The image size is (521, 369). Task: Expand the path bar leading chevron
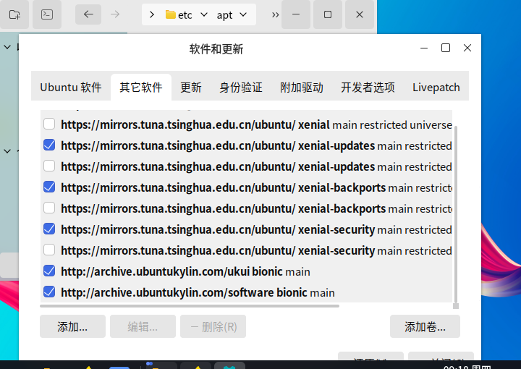coord(152,14)
